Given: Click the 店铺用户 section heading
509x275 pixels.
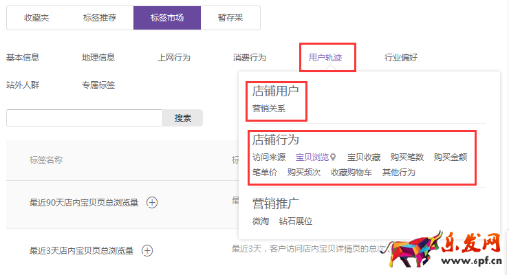Looking at the screenshot, I should [276, 91].
